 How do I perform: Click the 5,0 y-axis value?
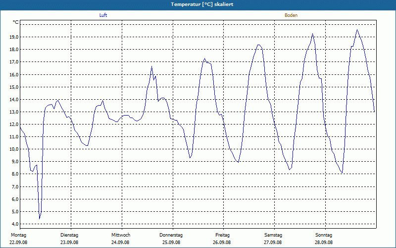pos(15,212)
